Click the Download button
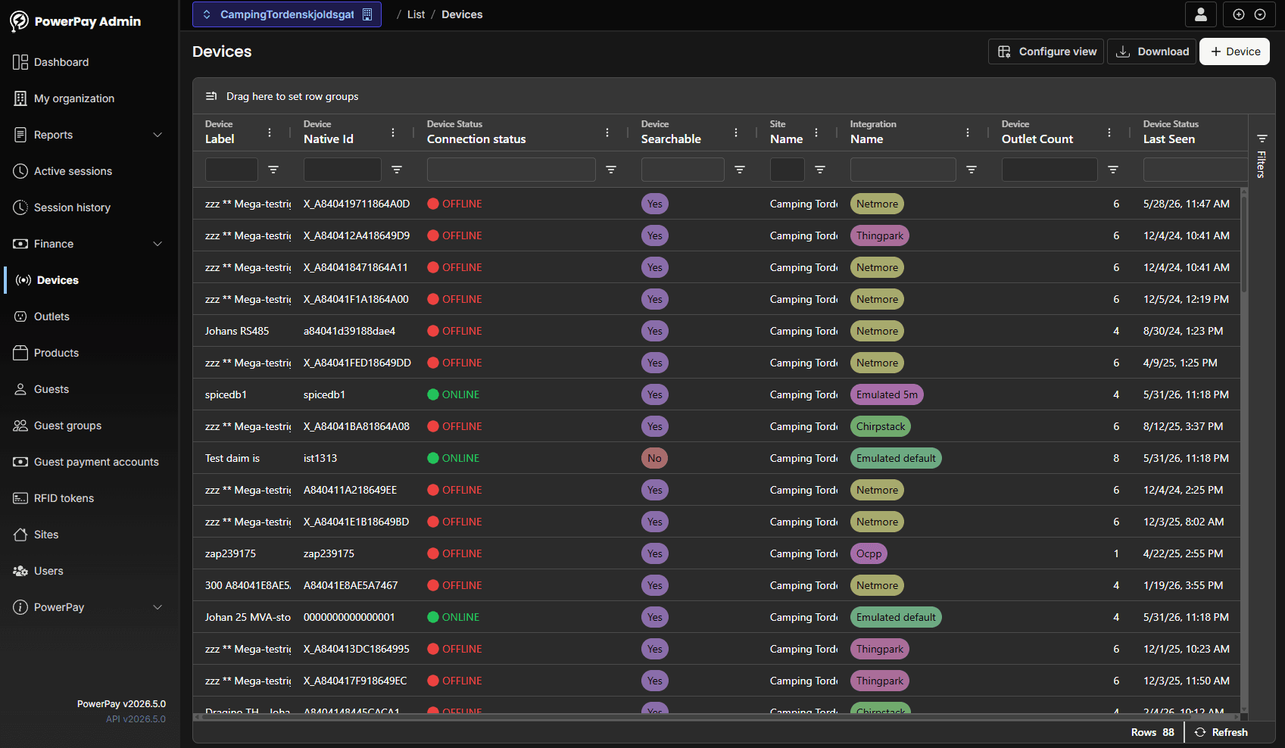Viewport: 1285px width, 748px height. point(1152,51)
